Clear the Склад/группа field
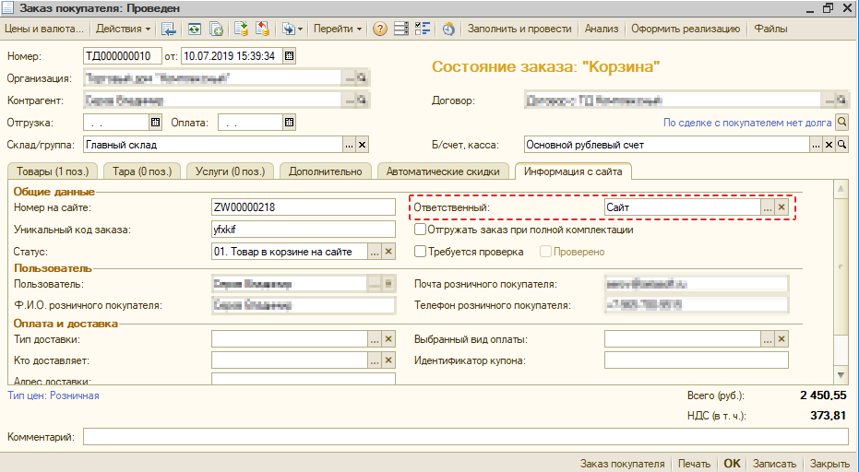 pyautogui.click(x=362, y=145)
